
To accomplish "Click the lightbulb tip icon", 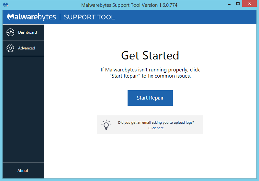I will tap(106, 125).
